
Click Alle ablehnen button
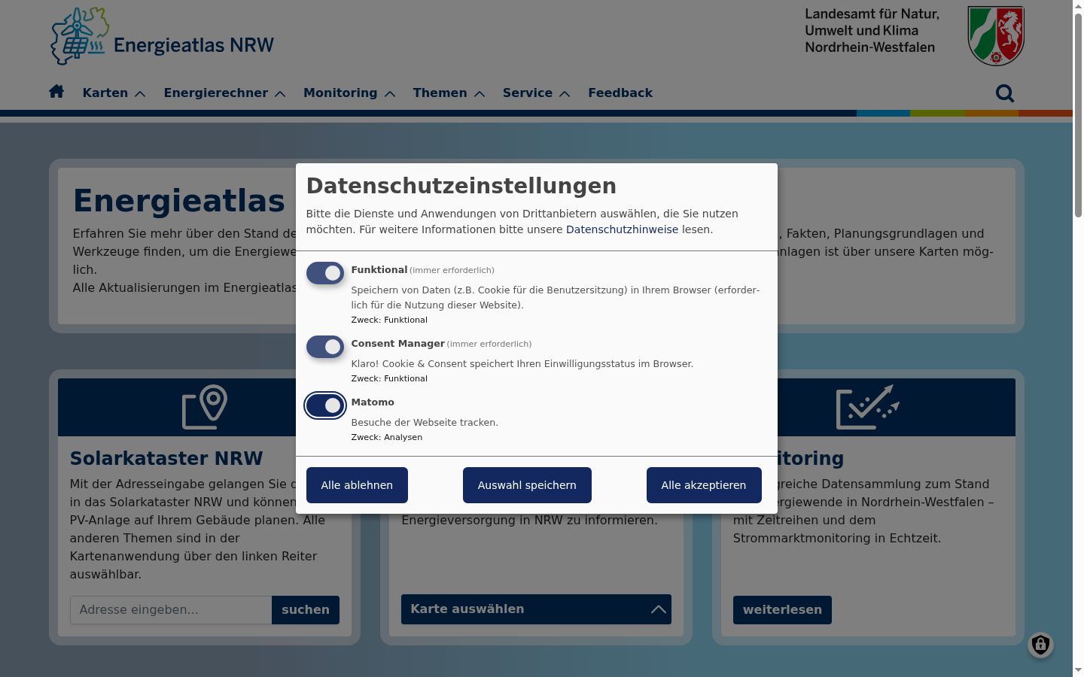[x=357, y=485]
